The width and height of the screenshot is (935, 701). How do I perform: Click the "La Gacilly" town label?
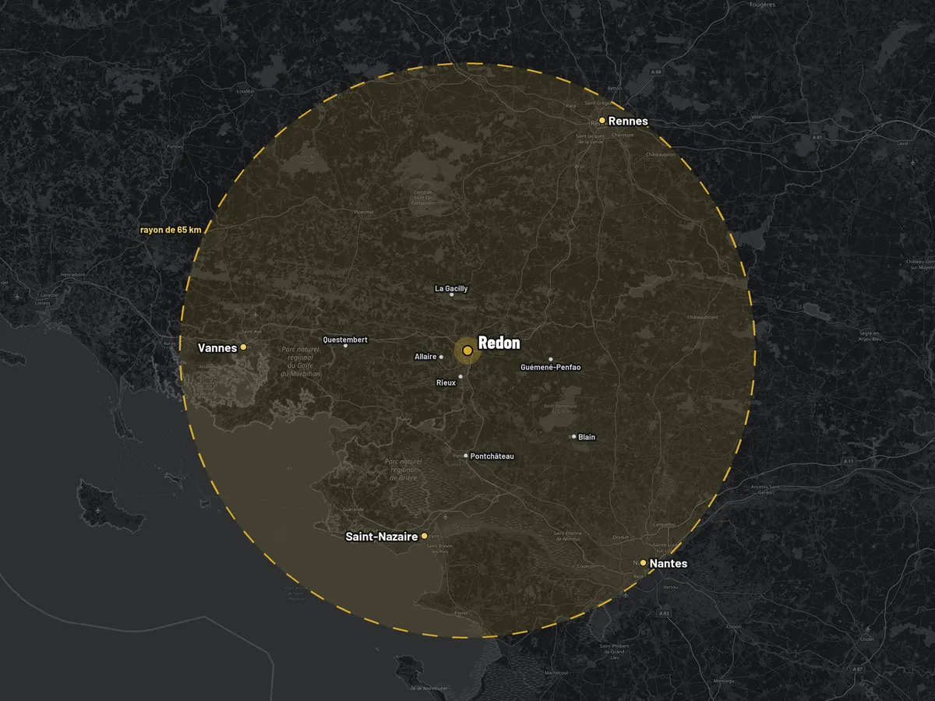click(451, 288)
